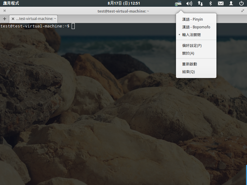Open the power session menu
The image size is (247, 185).
[x=242, y=3]
